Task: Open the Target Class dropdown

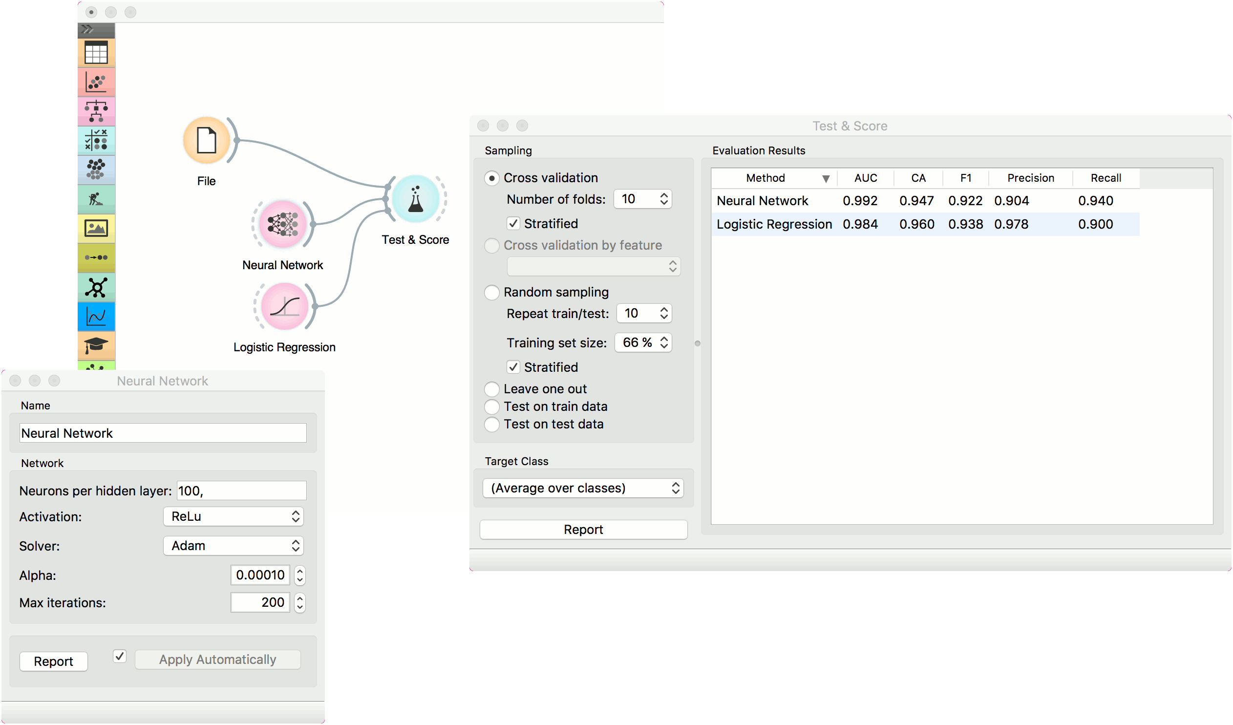Action: click(x=583, y=488)
